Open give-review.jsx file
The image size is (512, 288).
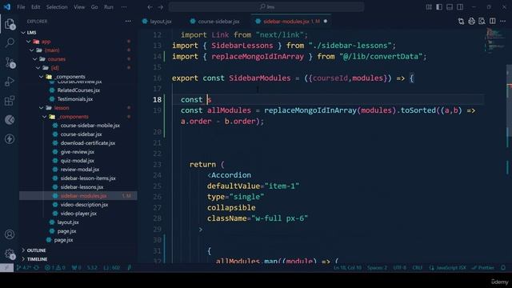pyautogui.click(x=77, y=152)
